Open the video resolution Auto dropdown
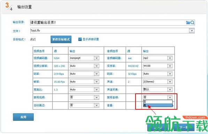Image resolution: width=208 pixels, height=134 pixels. point(97,66)
